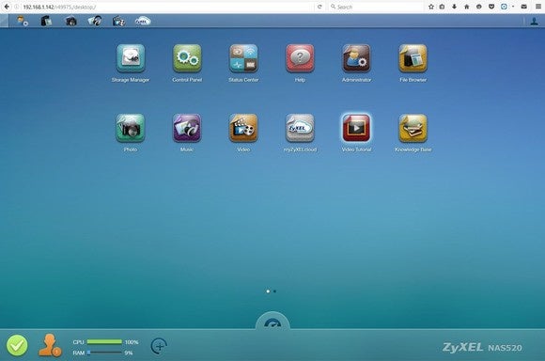The height and width of the screenshot is (361, 545).
Task: Select first desktop page dot
Action: coord(268,291)
